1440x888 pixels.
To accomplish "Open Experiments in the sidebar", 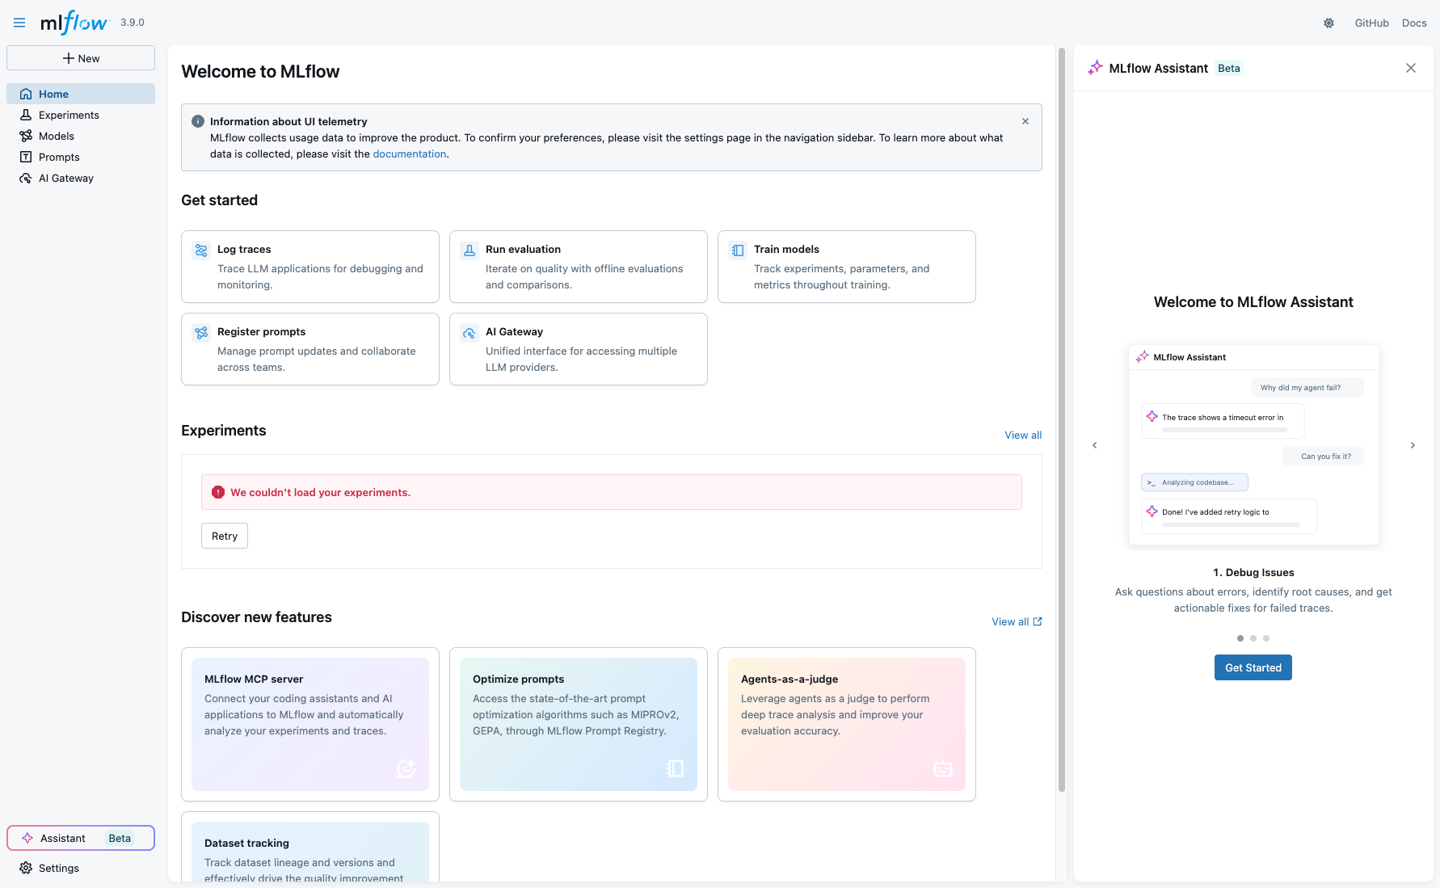I will click(x=69, y=115).
